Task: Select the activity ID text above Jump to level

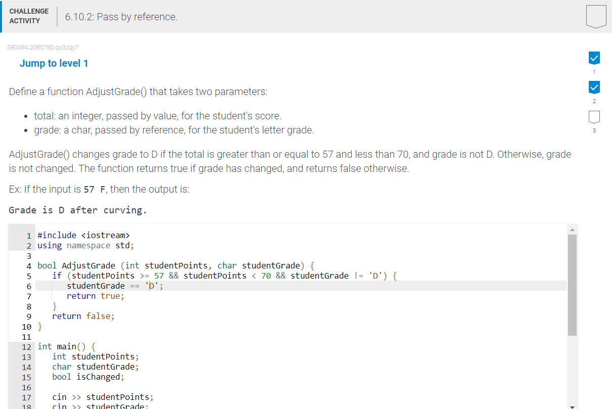Action: coord(42,48)
